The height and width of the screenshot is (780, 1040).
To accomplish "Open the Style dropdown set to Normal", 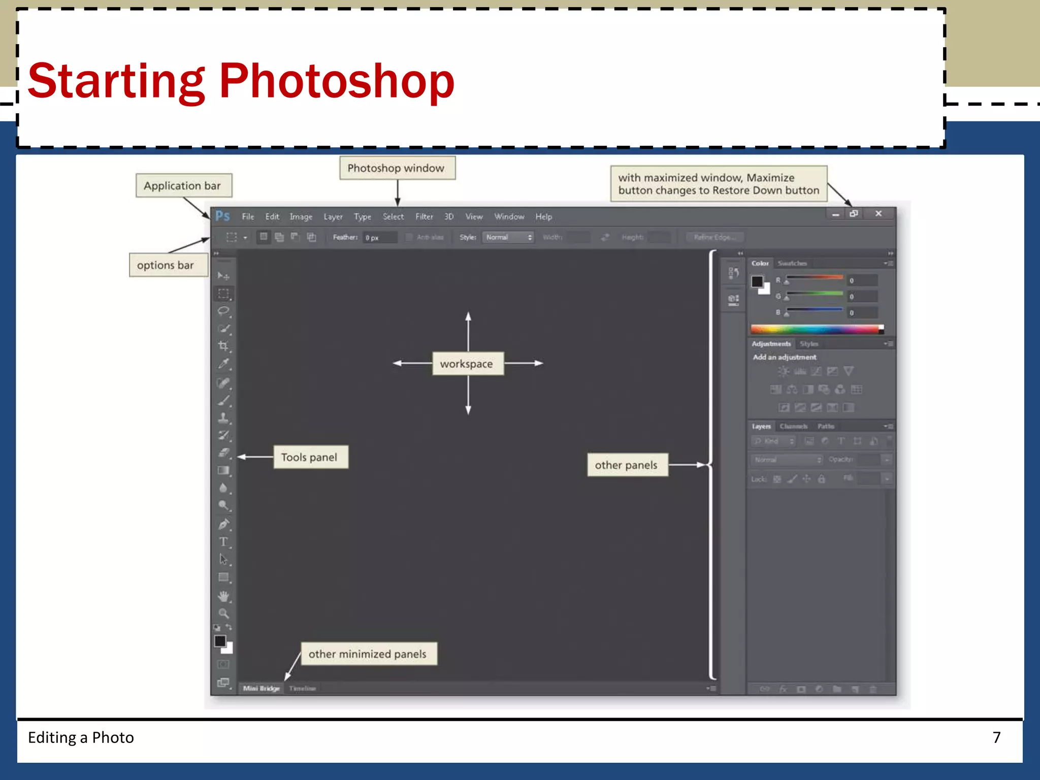I will (508, 237).
